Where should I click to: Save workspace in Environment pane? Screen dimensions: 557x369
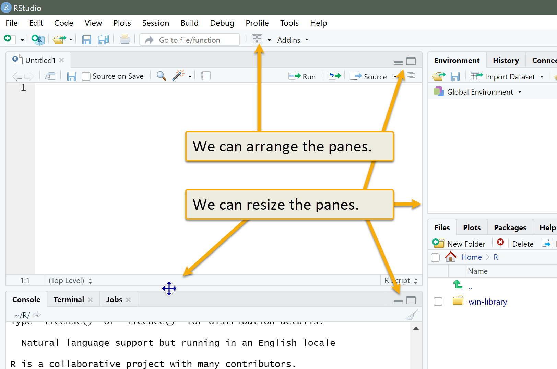[x=455, y=76]
